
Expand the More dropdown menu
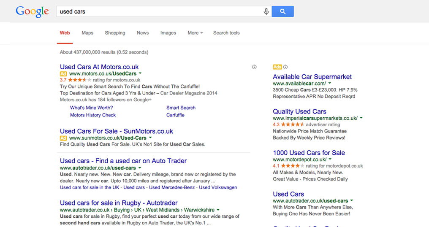[x=195, y=33]
